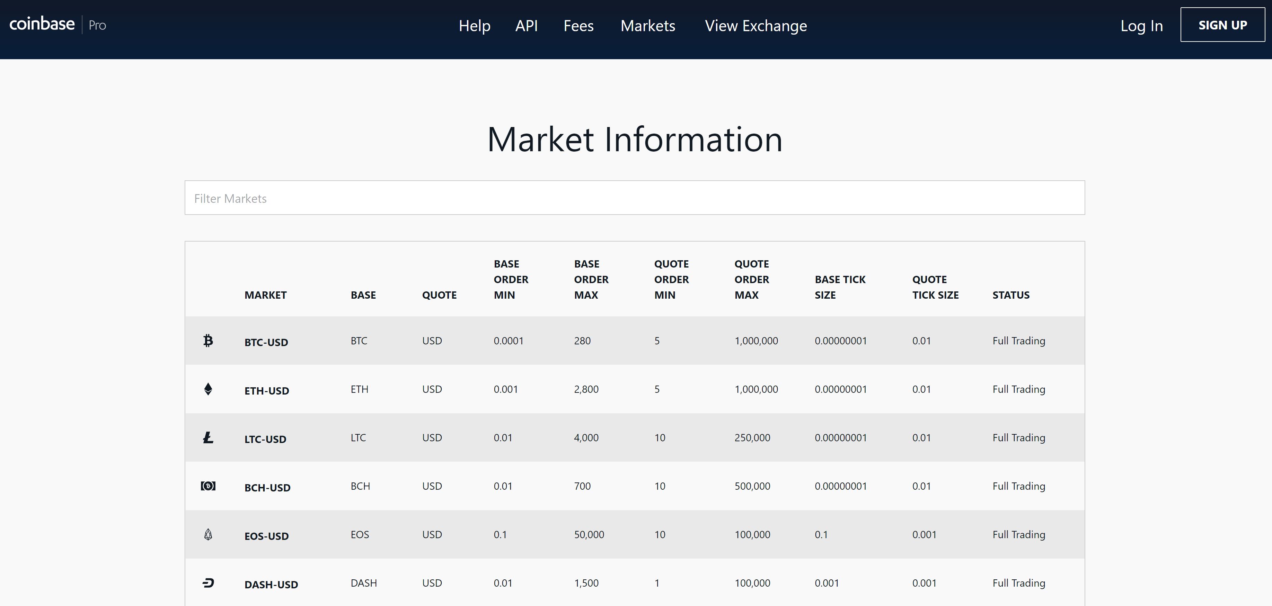Select the LTC-USD market name
This screenshot has width=1272, height=606.
coord(265,439)
